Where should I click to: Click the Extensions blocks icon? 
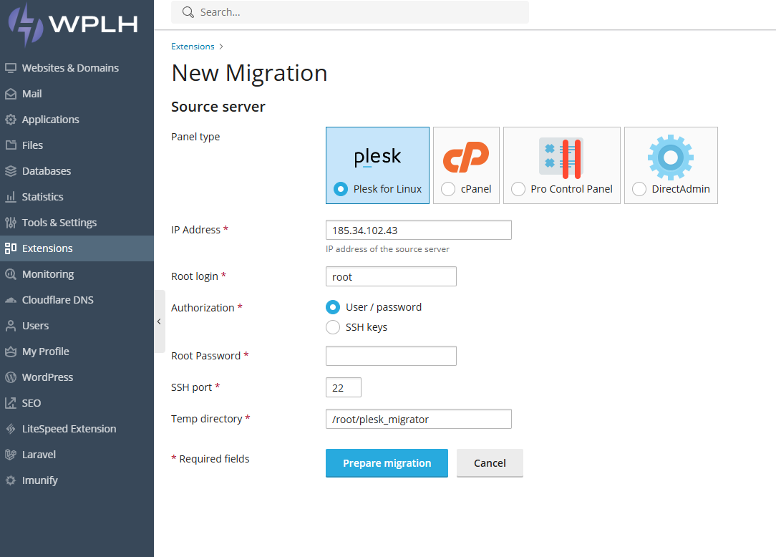(11, 248)
